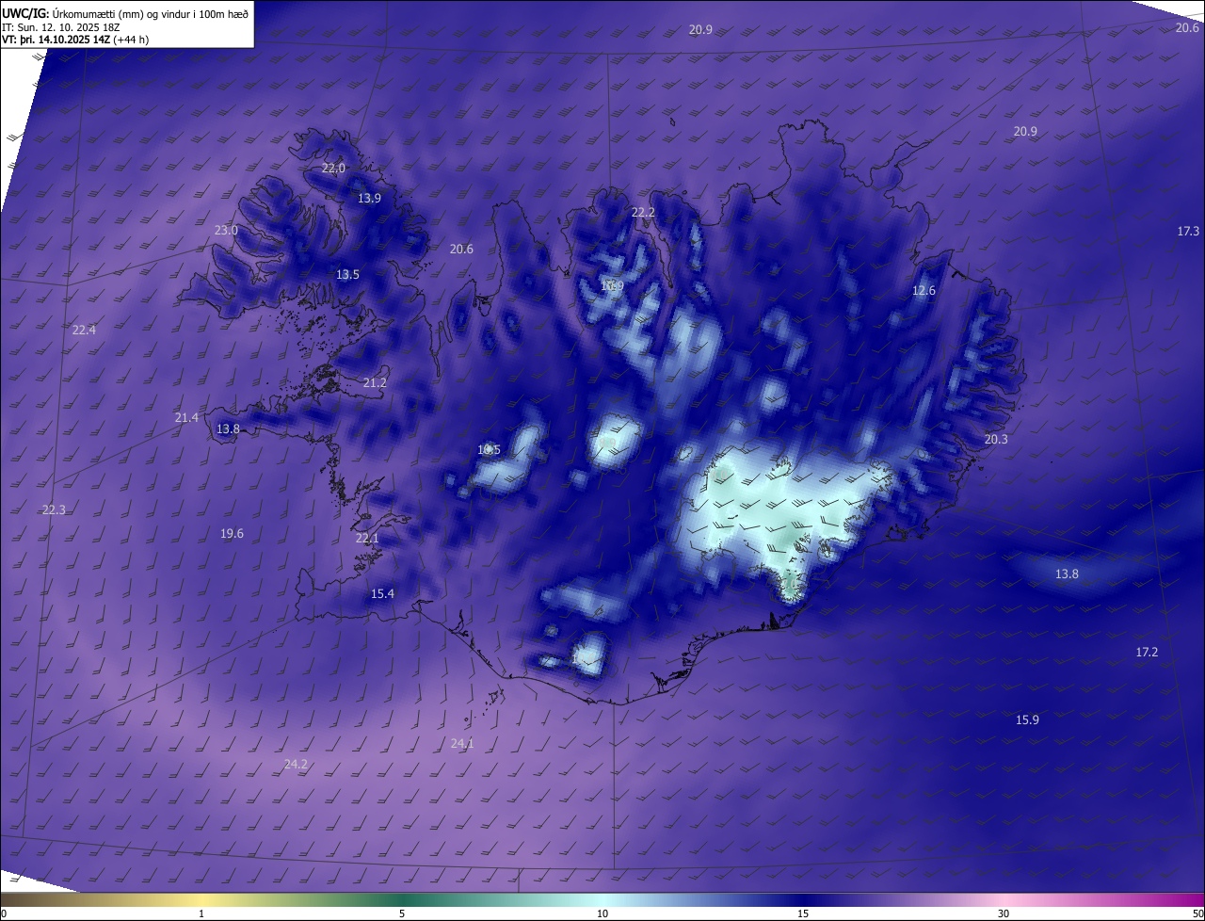Select the 13.5 wind value label
Image resolution: width=1205 pixels, height=921 pixels.
pyautogui.click(x=348, y=275)
